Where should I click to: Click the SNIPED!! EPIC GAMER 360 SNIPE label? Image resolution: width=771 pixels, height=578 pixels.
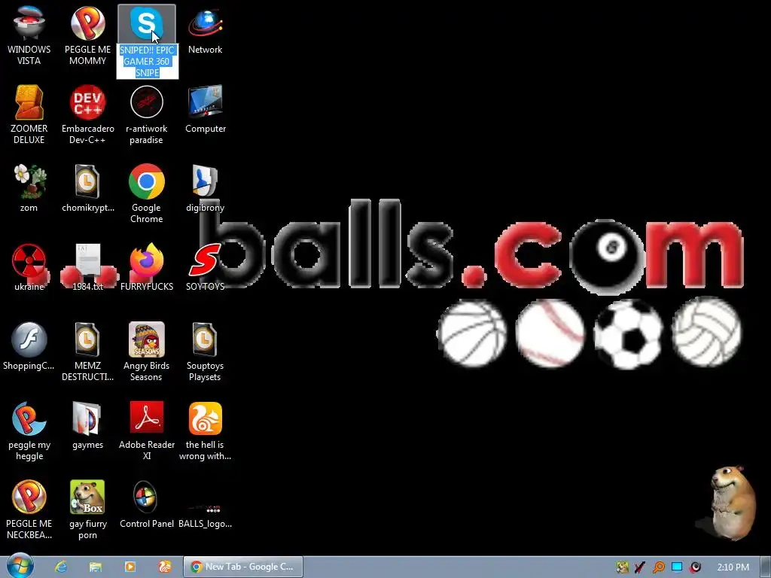coord(147,62)
